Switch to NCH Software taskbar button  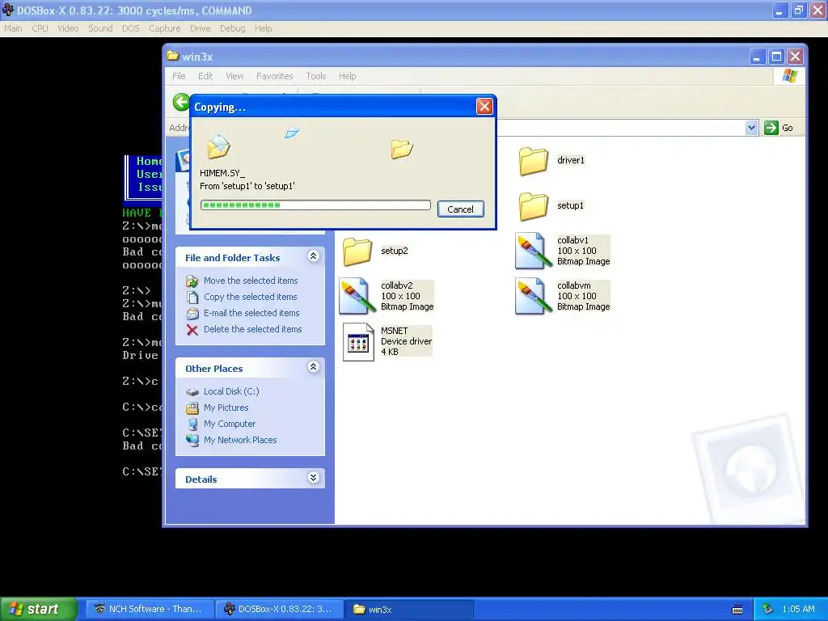point(150,610)
